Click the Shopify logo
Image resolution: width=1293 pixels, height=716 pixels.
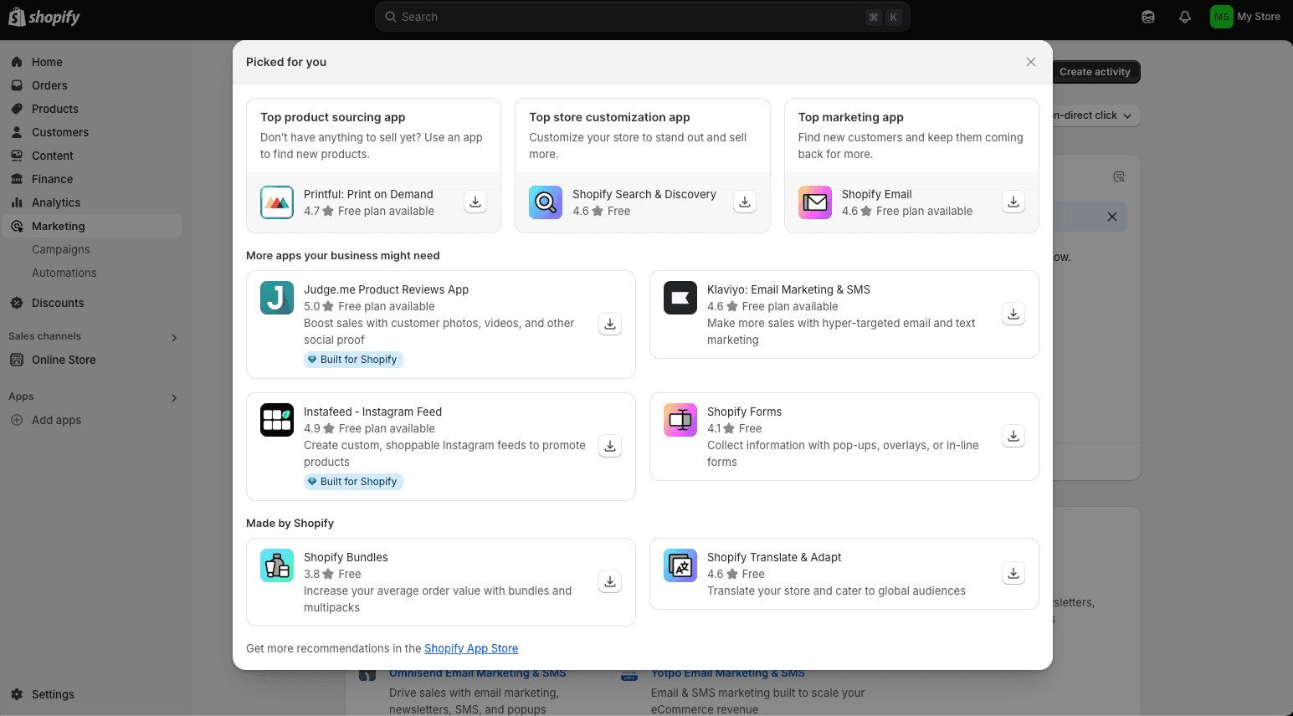[x=44, y=17]
